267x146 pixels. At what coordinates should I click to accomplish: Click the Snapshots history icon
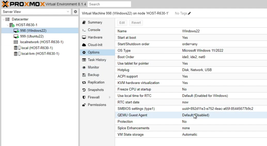84,90
